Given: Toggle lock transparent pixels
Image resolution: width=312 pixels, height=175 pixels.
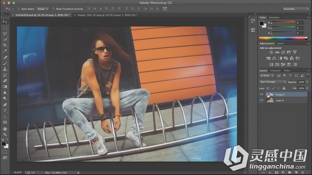Looking at the screenshot, I should [268, 88].
